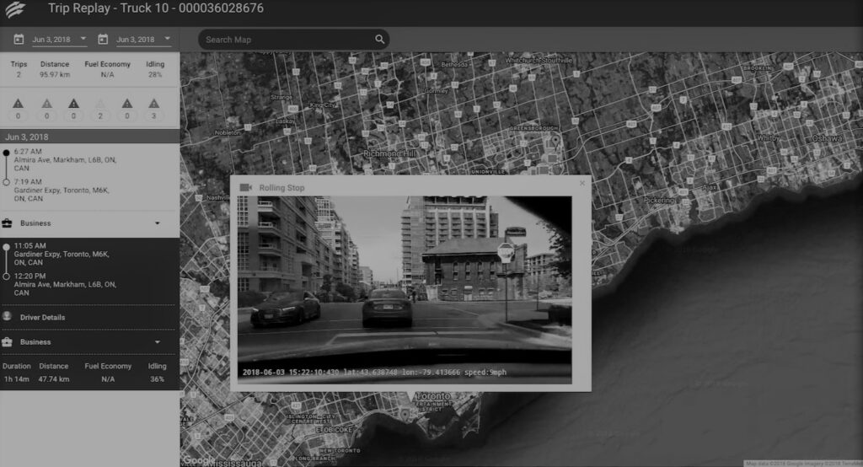The image size is (863, 467).
Task: Click into the Search Map field
Action: (287, 40)
